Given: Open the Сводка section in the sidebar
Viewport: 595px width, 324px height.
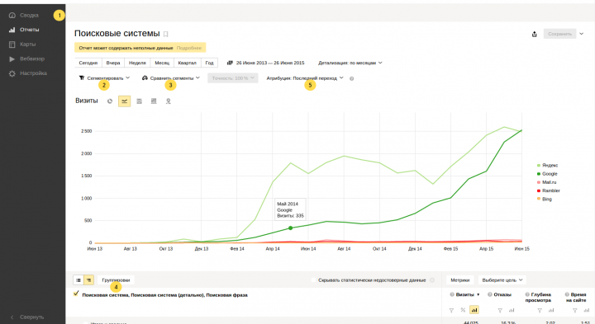Looking at the screenshot, I should [x=24, y=15].
